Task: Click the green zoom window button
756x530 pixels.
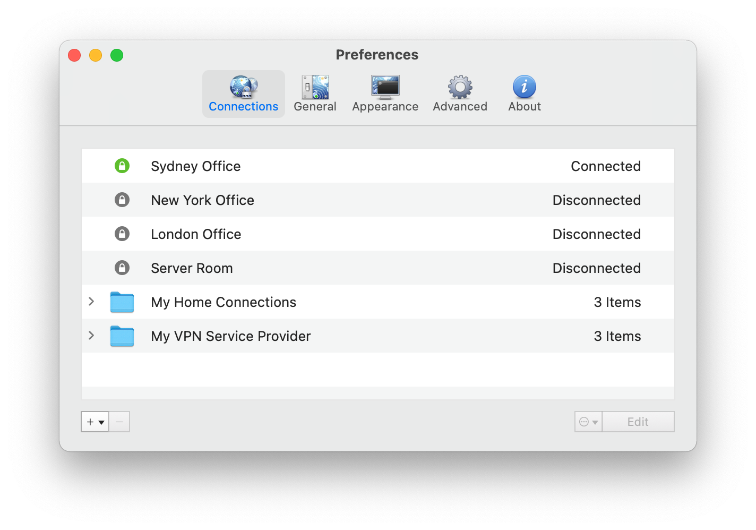Action: [117, 55]
